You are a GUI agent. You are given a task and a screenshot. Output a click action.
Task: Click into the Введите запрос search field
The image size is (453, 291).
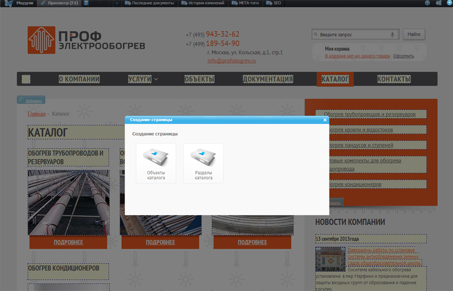[x=354, y=35]
